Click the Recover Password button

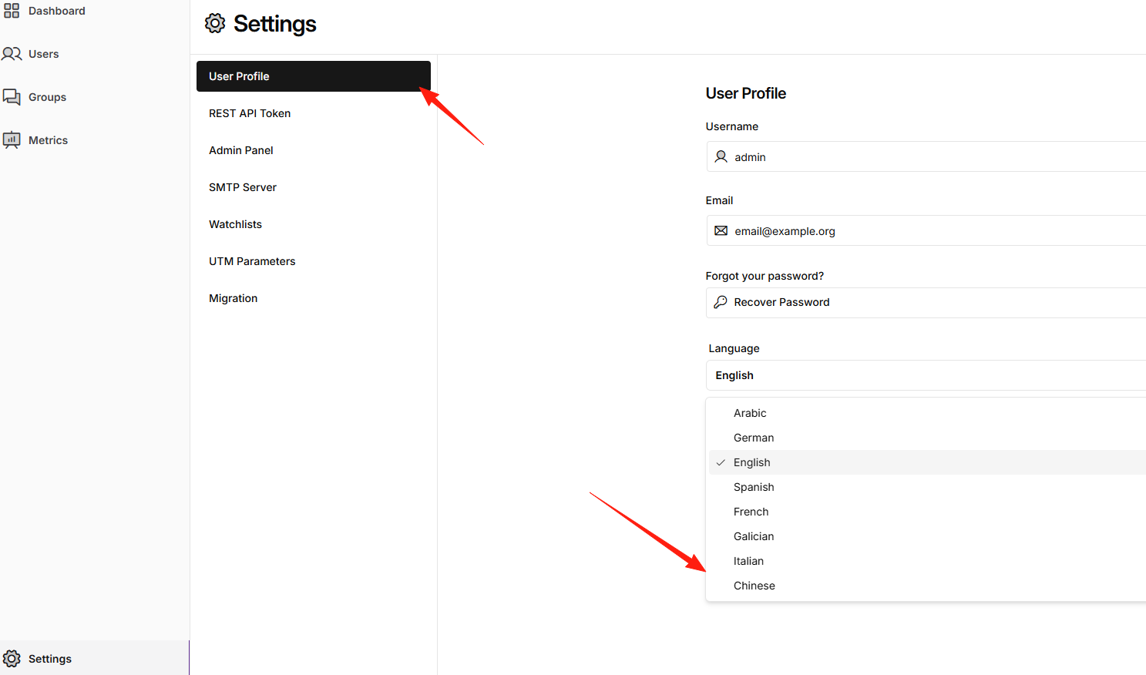(x=926, y=302)
